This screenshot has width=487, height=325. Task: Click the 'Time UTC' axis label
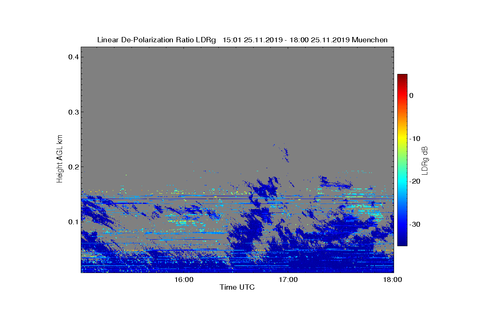[x=237, y=287]
